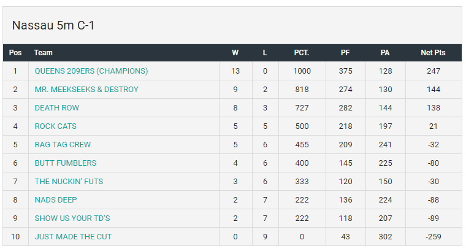Open SHOW US YOUR TD'S team page

pyautogui.click(x=72, y=218)
